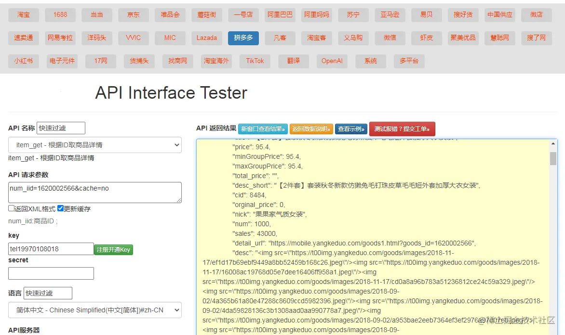Go to the 小红书 platform tab
Viewport: 565px width, 335px height.
(x=24, y=61)
